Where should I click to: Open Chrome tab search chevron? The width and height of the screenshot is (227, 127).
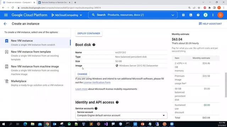pos(203,2)
